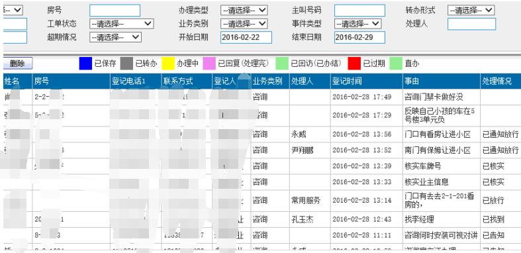The height and width of the screenshot is (253, 521).
Task: Click the green 直办 color swatch
Action: tap(396, 63)
